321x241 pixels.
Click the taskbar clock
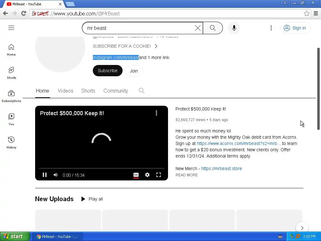(309, 237)
